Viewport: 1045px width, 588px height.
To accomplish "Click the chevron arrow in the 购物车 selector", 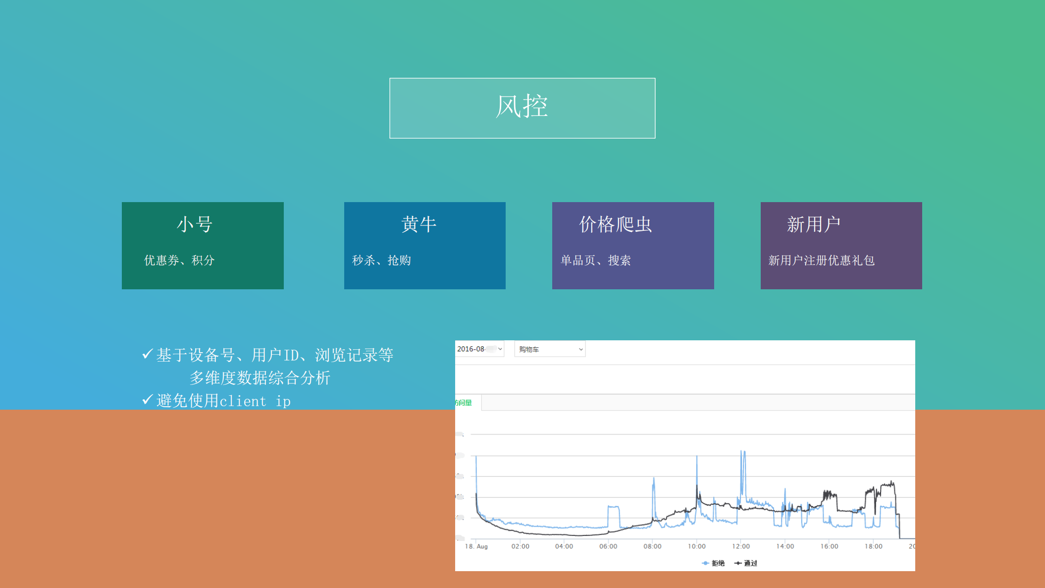I will (580, 349).
